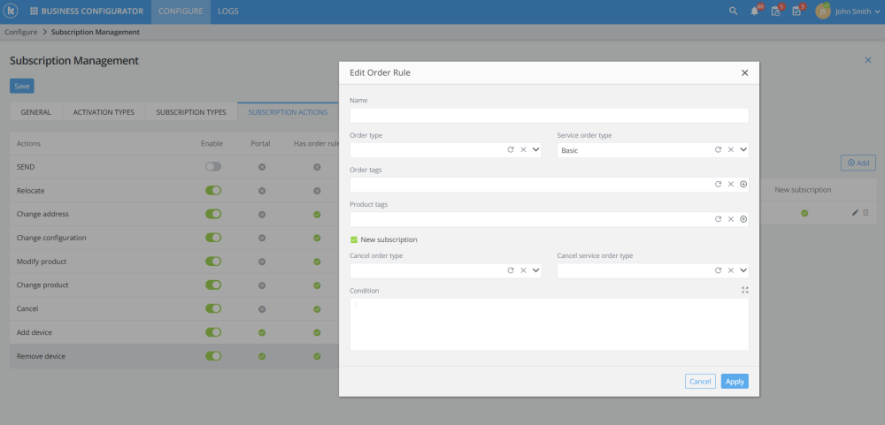Uncheck the New subscription checkbox
This screenshot has height=425, width=885.
pyautogui.click(x=354, y=239)
